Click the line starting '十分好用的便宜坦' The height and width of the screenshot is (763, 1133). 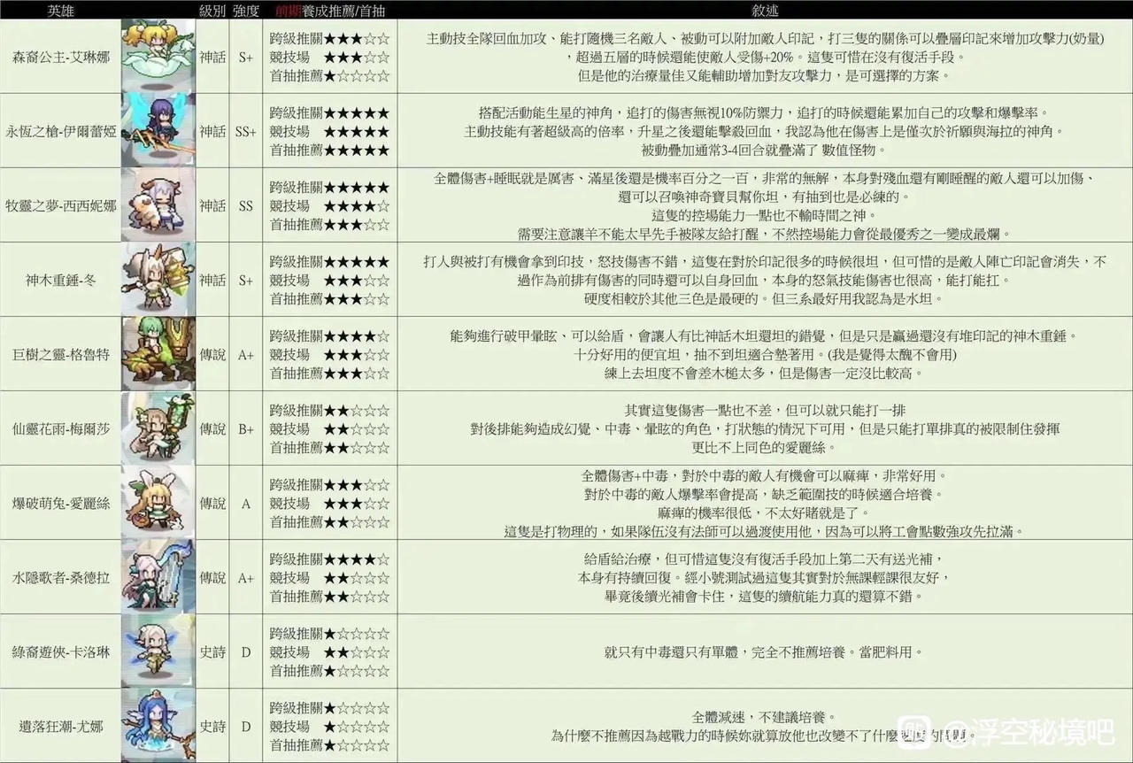[x=764, y=354]
